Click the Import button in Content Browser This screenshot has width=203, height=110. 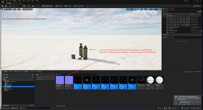11,72
